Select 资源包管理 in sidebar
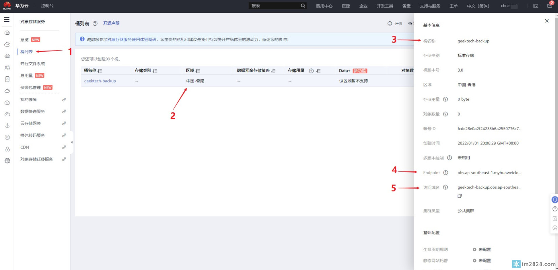 coord(31,88)
